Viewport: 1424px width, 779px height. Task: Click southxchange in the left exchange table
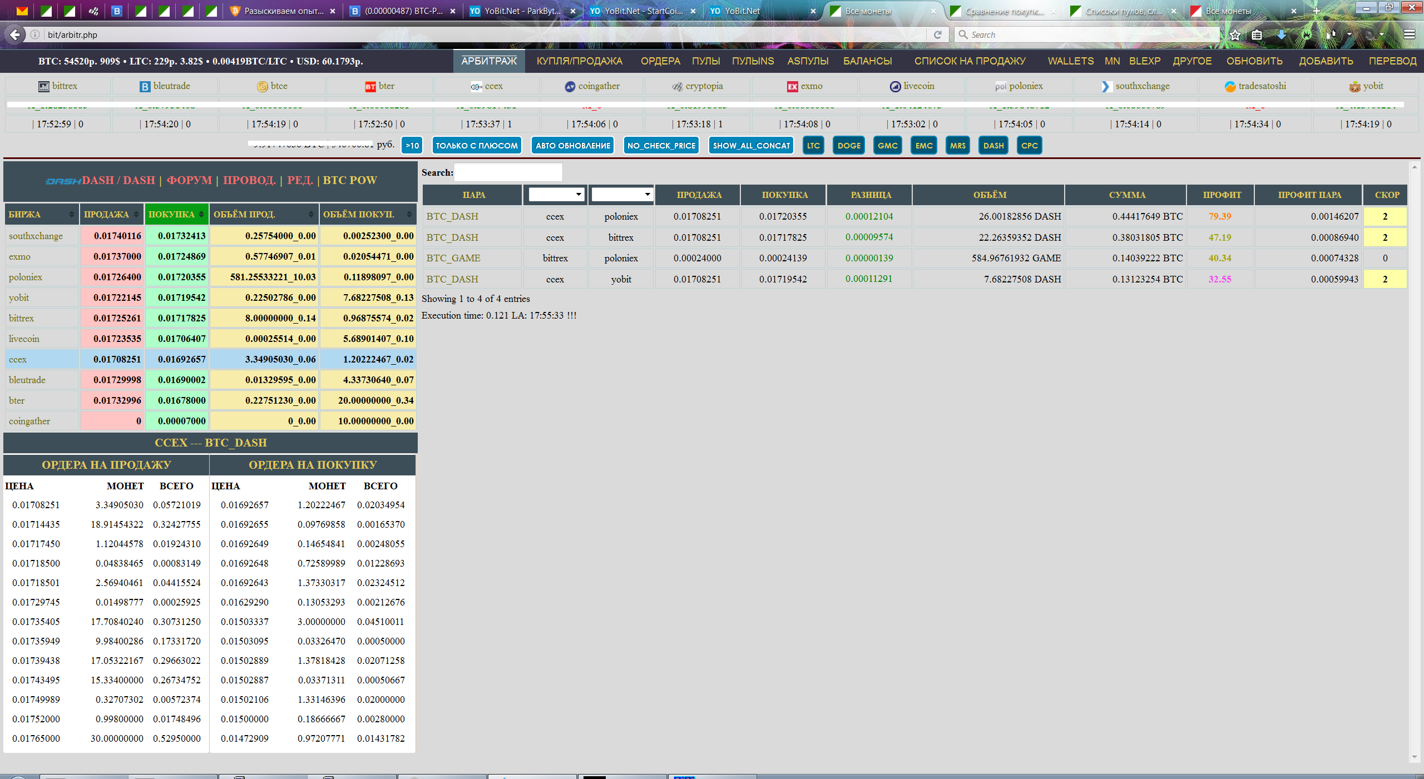(36, 236)
